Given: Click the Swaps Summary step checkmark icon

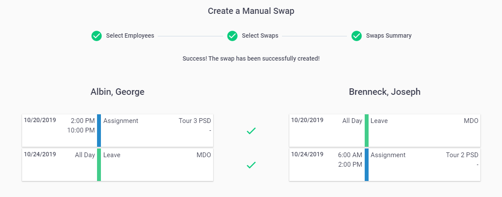Looking at the screenshot, I should click(x=356, y=36).
